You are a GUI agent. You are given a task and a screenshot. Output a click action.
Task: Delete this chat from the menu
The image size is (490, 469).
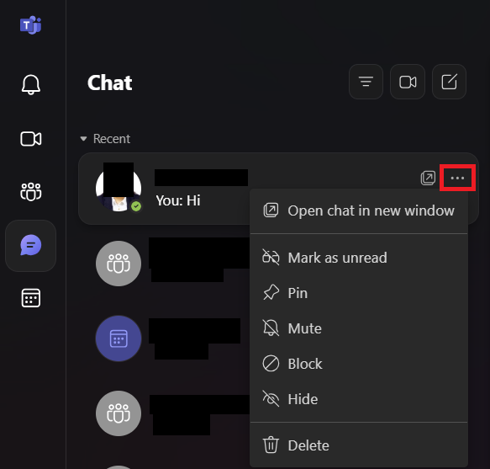click(x=359, y=445)
